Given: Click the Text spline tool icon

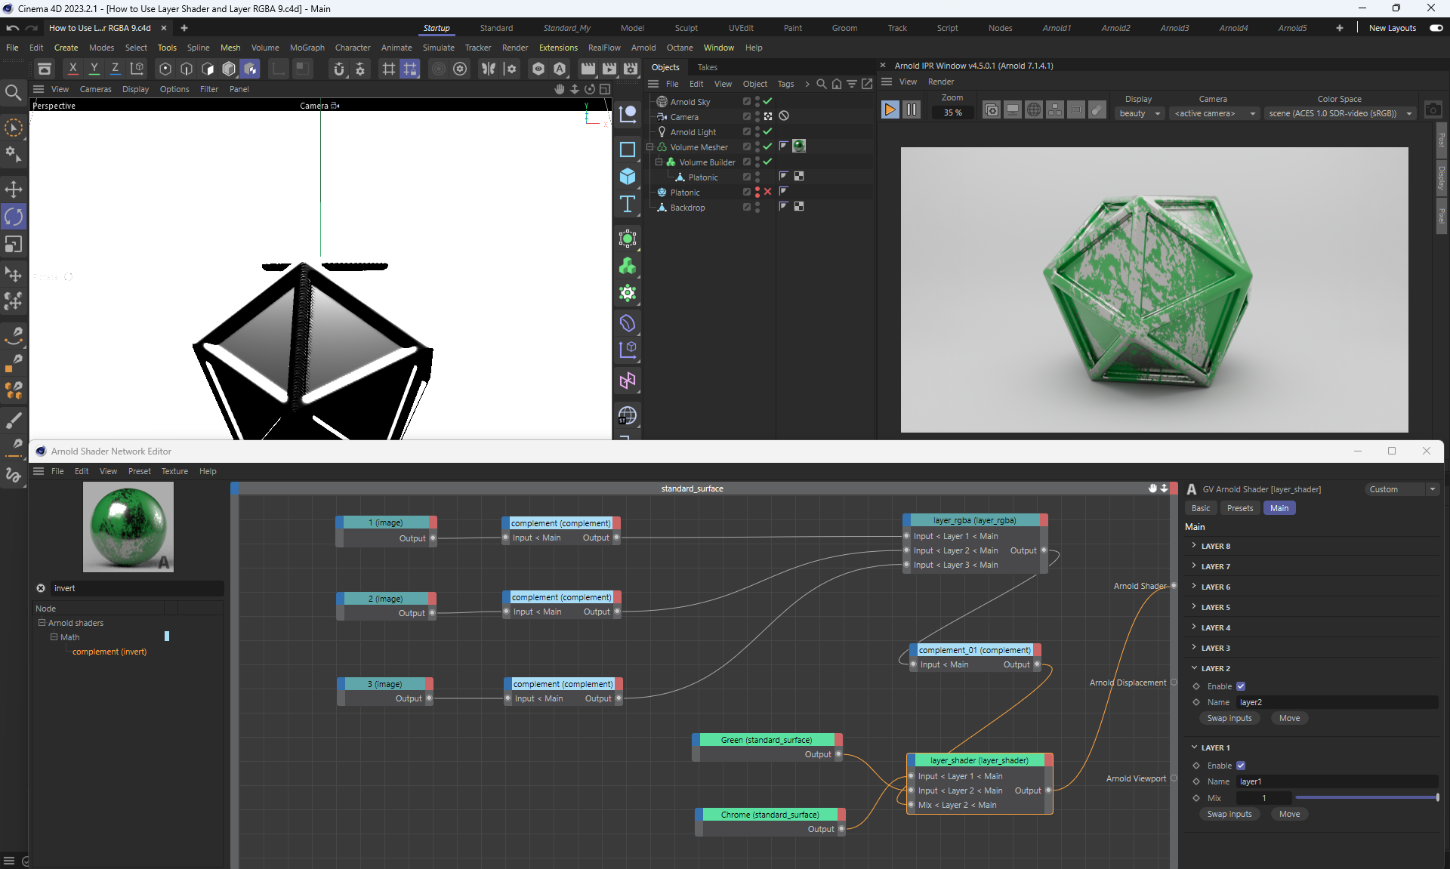Looking at the screenshot, I should [628, 205].
